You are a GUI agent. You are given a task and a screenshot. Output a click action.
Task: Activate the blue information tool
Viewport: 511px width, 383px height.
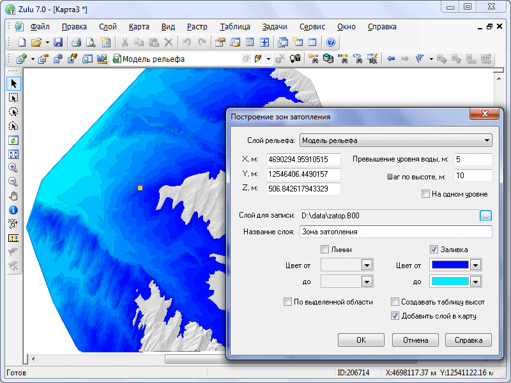(13, 210)
